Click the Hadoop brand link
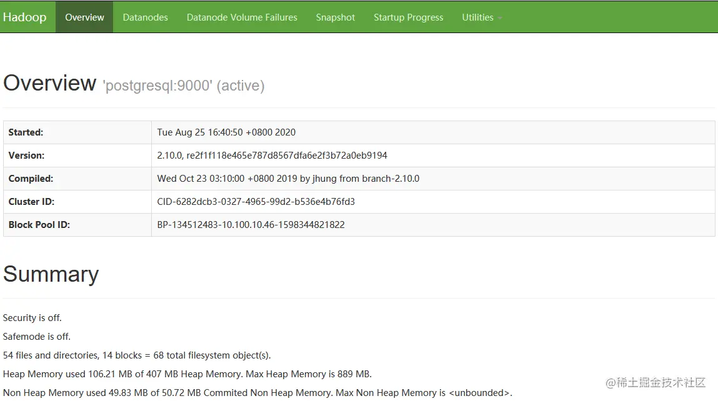The image size is (718, 401). [x=24, y=17]
